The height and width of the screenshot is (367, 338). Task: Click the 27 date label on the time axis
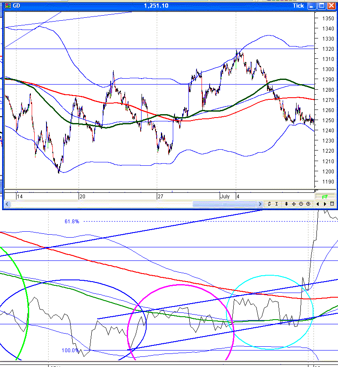[x=160, y=197]
